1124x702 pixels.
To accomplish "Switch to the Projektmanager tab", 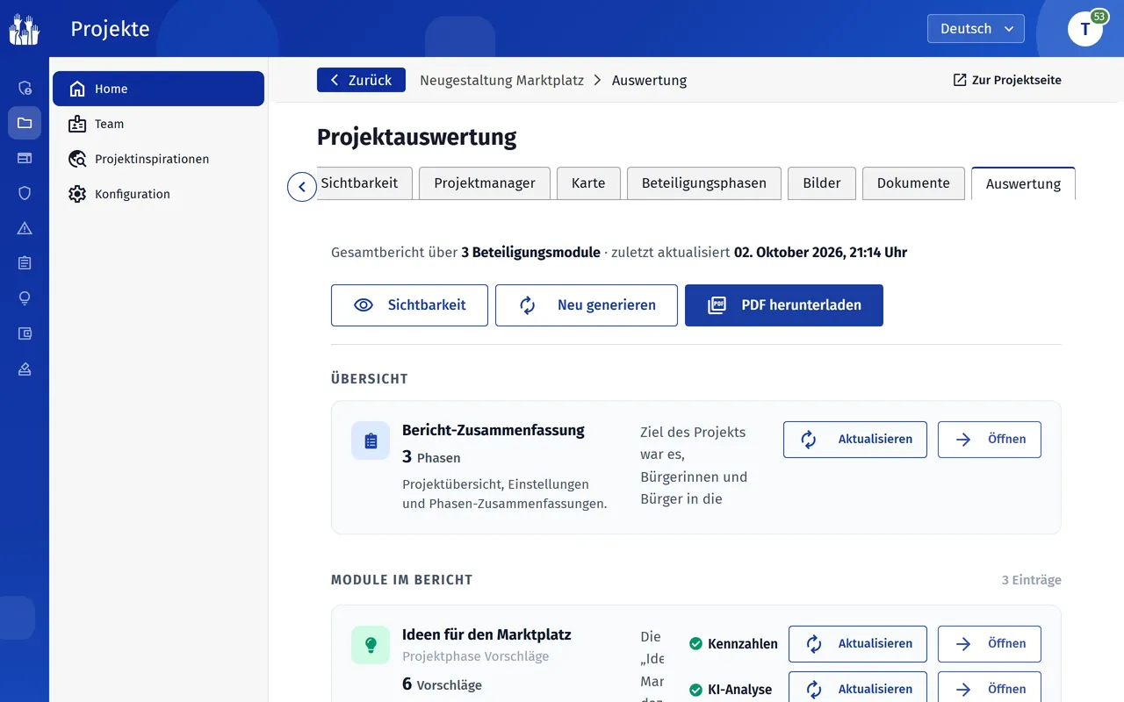I will [485, 183].
